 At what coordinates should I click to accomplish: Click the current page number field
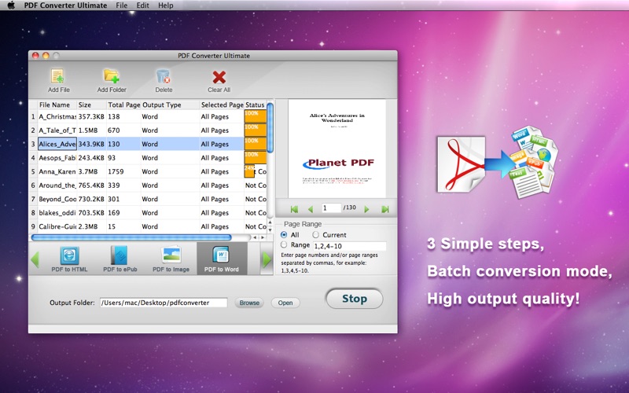pyautogui.click(x=331, y=208)
